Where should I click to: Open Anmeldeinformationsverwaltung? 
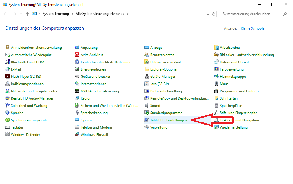(36, 48)
